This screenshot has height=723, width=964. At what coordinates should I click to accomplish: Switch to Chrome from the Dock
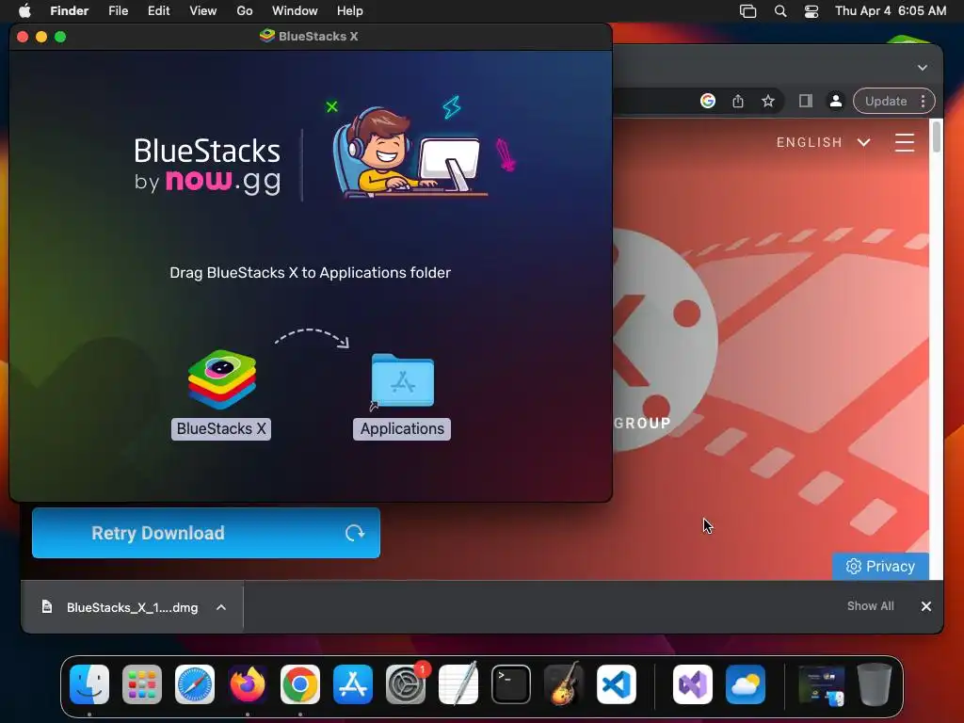pyautogui.click(x=300, y=684)
